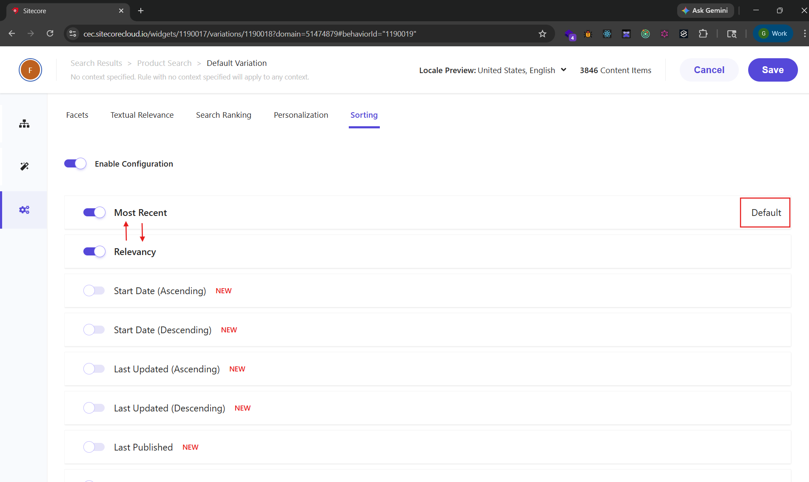Reload the page
Image resolution: width=809 pixels, height=482 pixels.
tap(50, 34)
